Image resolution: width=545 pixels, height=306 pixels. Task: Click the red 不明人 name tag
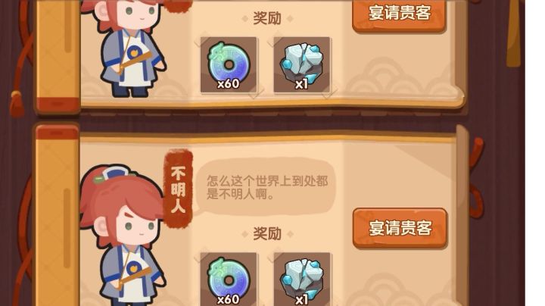[x=178, y=188]
